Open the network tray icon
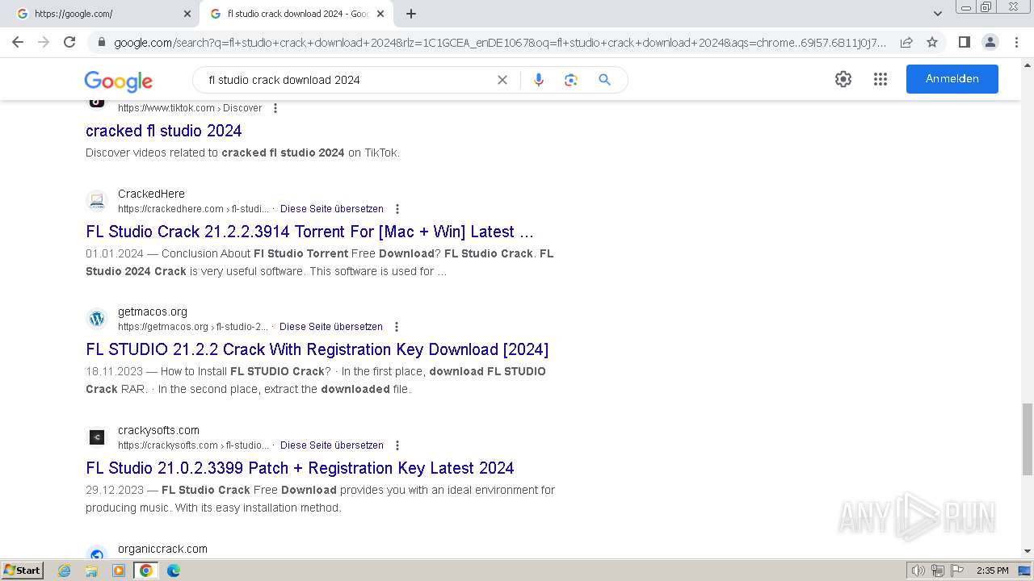 click(x=938, y=571)
